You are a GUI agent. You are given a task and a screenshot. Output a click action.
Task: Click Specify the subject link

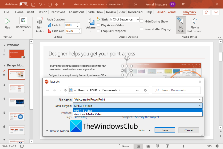coord(147,117)
